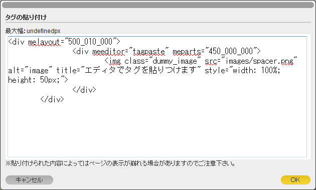Image resolution: width=316 pixels, height=190 pixels.
Task: Click the img class="dummy_image" line
Action: pos(201,61)
